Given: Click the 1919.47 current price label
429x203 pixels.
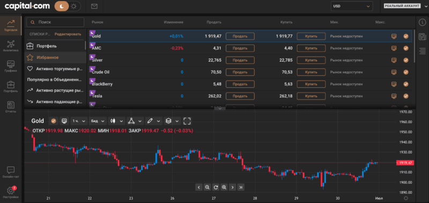Looking at the screenshot, I should (405, 163).
